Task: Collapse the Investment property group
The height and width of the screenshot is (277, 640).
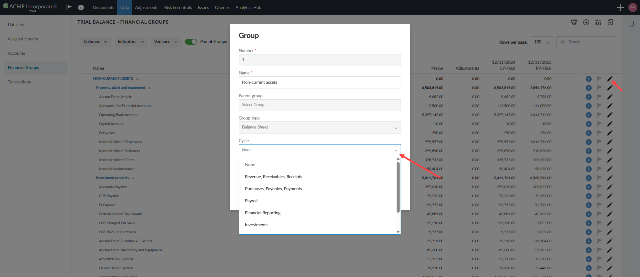Action: pyautogui.click(x=133, y=178)
